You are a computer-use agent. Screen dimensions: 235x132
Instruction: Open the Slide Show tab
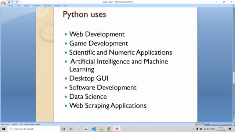click(47, 6)
